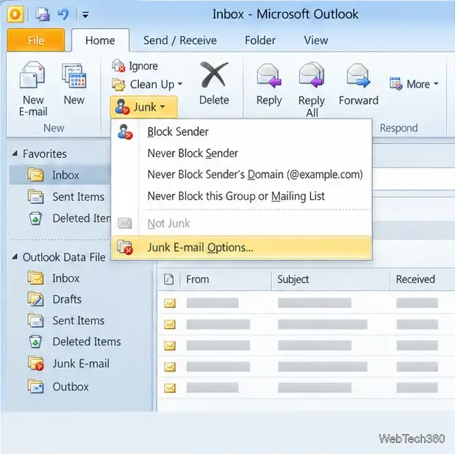Open the Outbox folder
Screen dimensions: 455x454
pyautogui.click(x=58, y=386)
